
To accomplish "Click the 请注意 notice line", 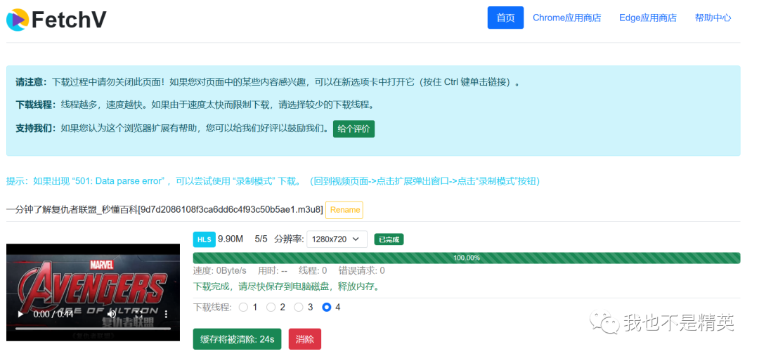I will pyautogui.click(x=269, y=81).
